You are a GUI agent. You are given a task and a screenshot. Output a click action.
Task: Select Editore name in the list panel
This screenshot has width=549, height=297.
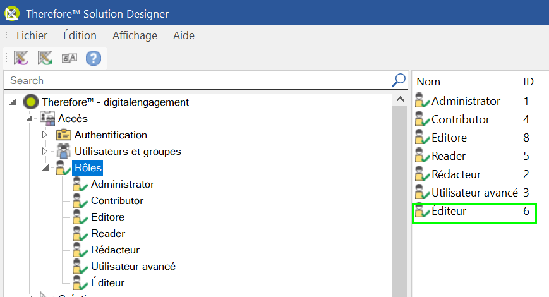[x=449, y=138]
